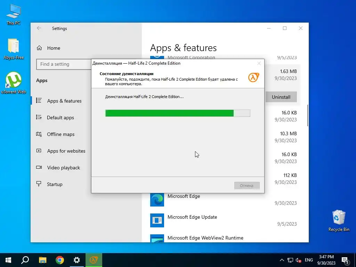
Task: Maximize the Settings window
Action: click(285, 28)
